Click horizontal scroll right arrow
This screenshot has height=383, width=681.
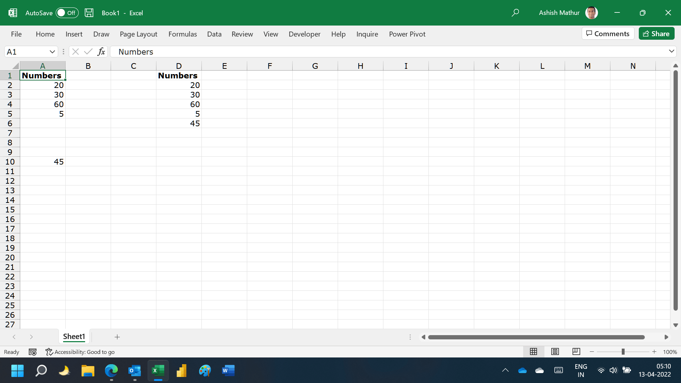tap(666, 337)
